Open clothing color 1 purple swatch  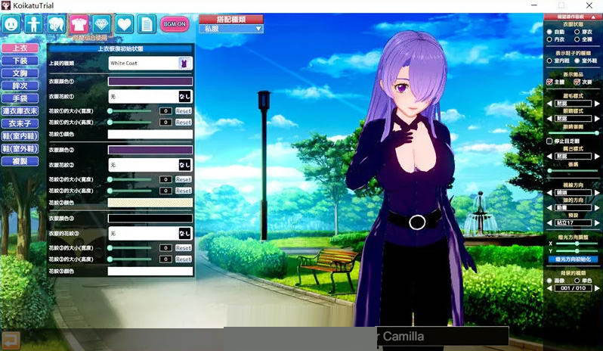[150, 81]
